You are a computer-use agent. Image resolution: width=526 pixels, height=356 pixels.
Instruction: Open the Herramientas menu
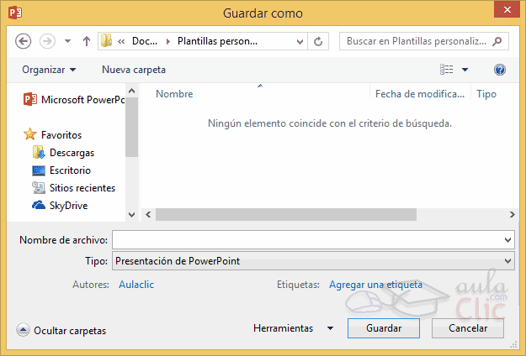click(x=283, y=328)
